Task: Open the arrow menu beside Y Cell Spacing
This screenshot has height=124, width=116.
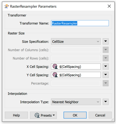Action: coord(106,75)
